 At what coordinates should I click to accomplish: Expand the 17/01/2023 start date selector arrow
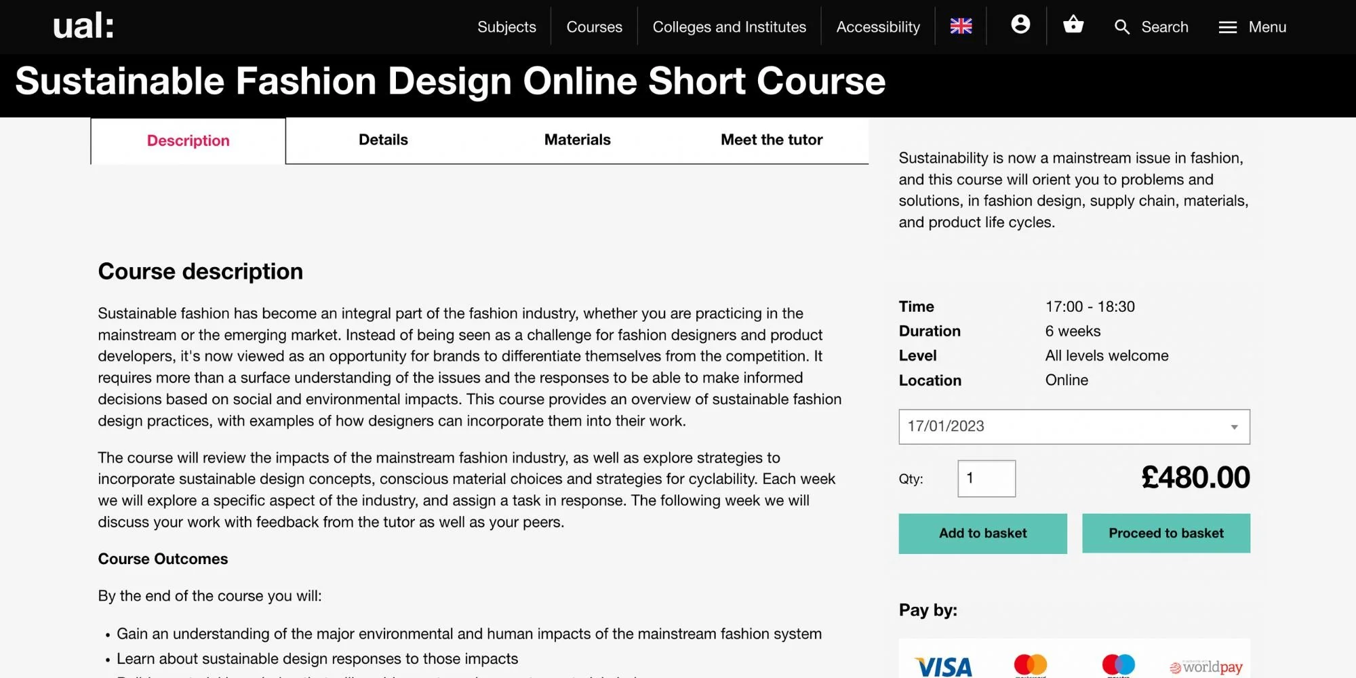(x=1234, y=426)
